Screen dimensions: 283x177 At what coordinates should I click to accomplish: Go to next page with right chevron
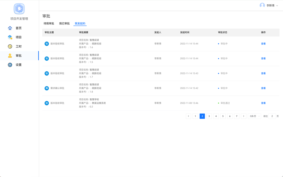pos(243,116)
